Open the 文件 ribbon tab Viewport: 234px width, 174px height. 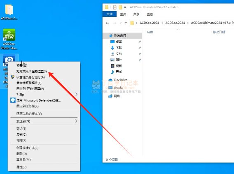point(110,14)
